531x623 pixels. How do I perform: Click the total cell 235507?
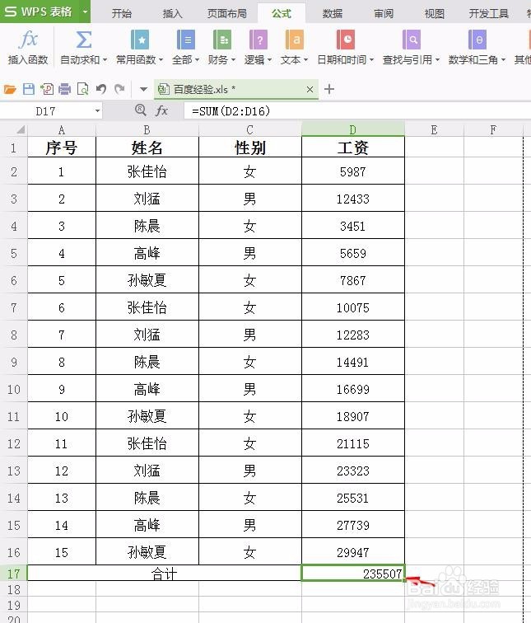pos(353,574)
